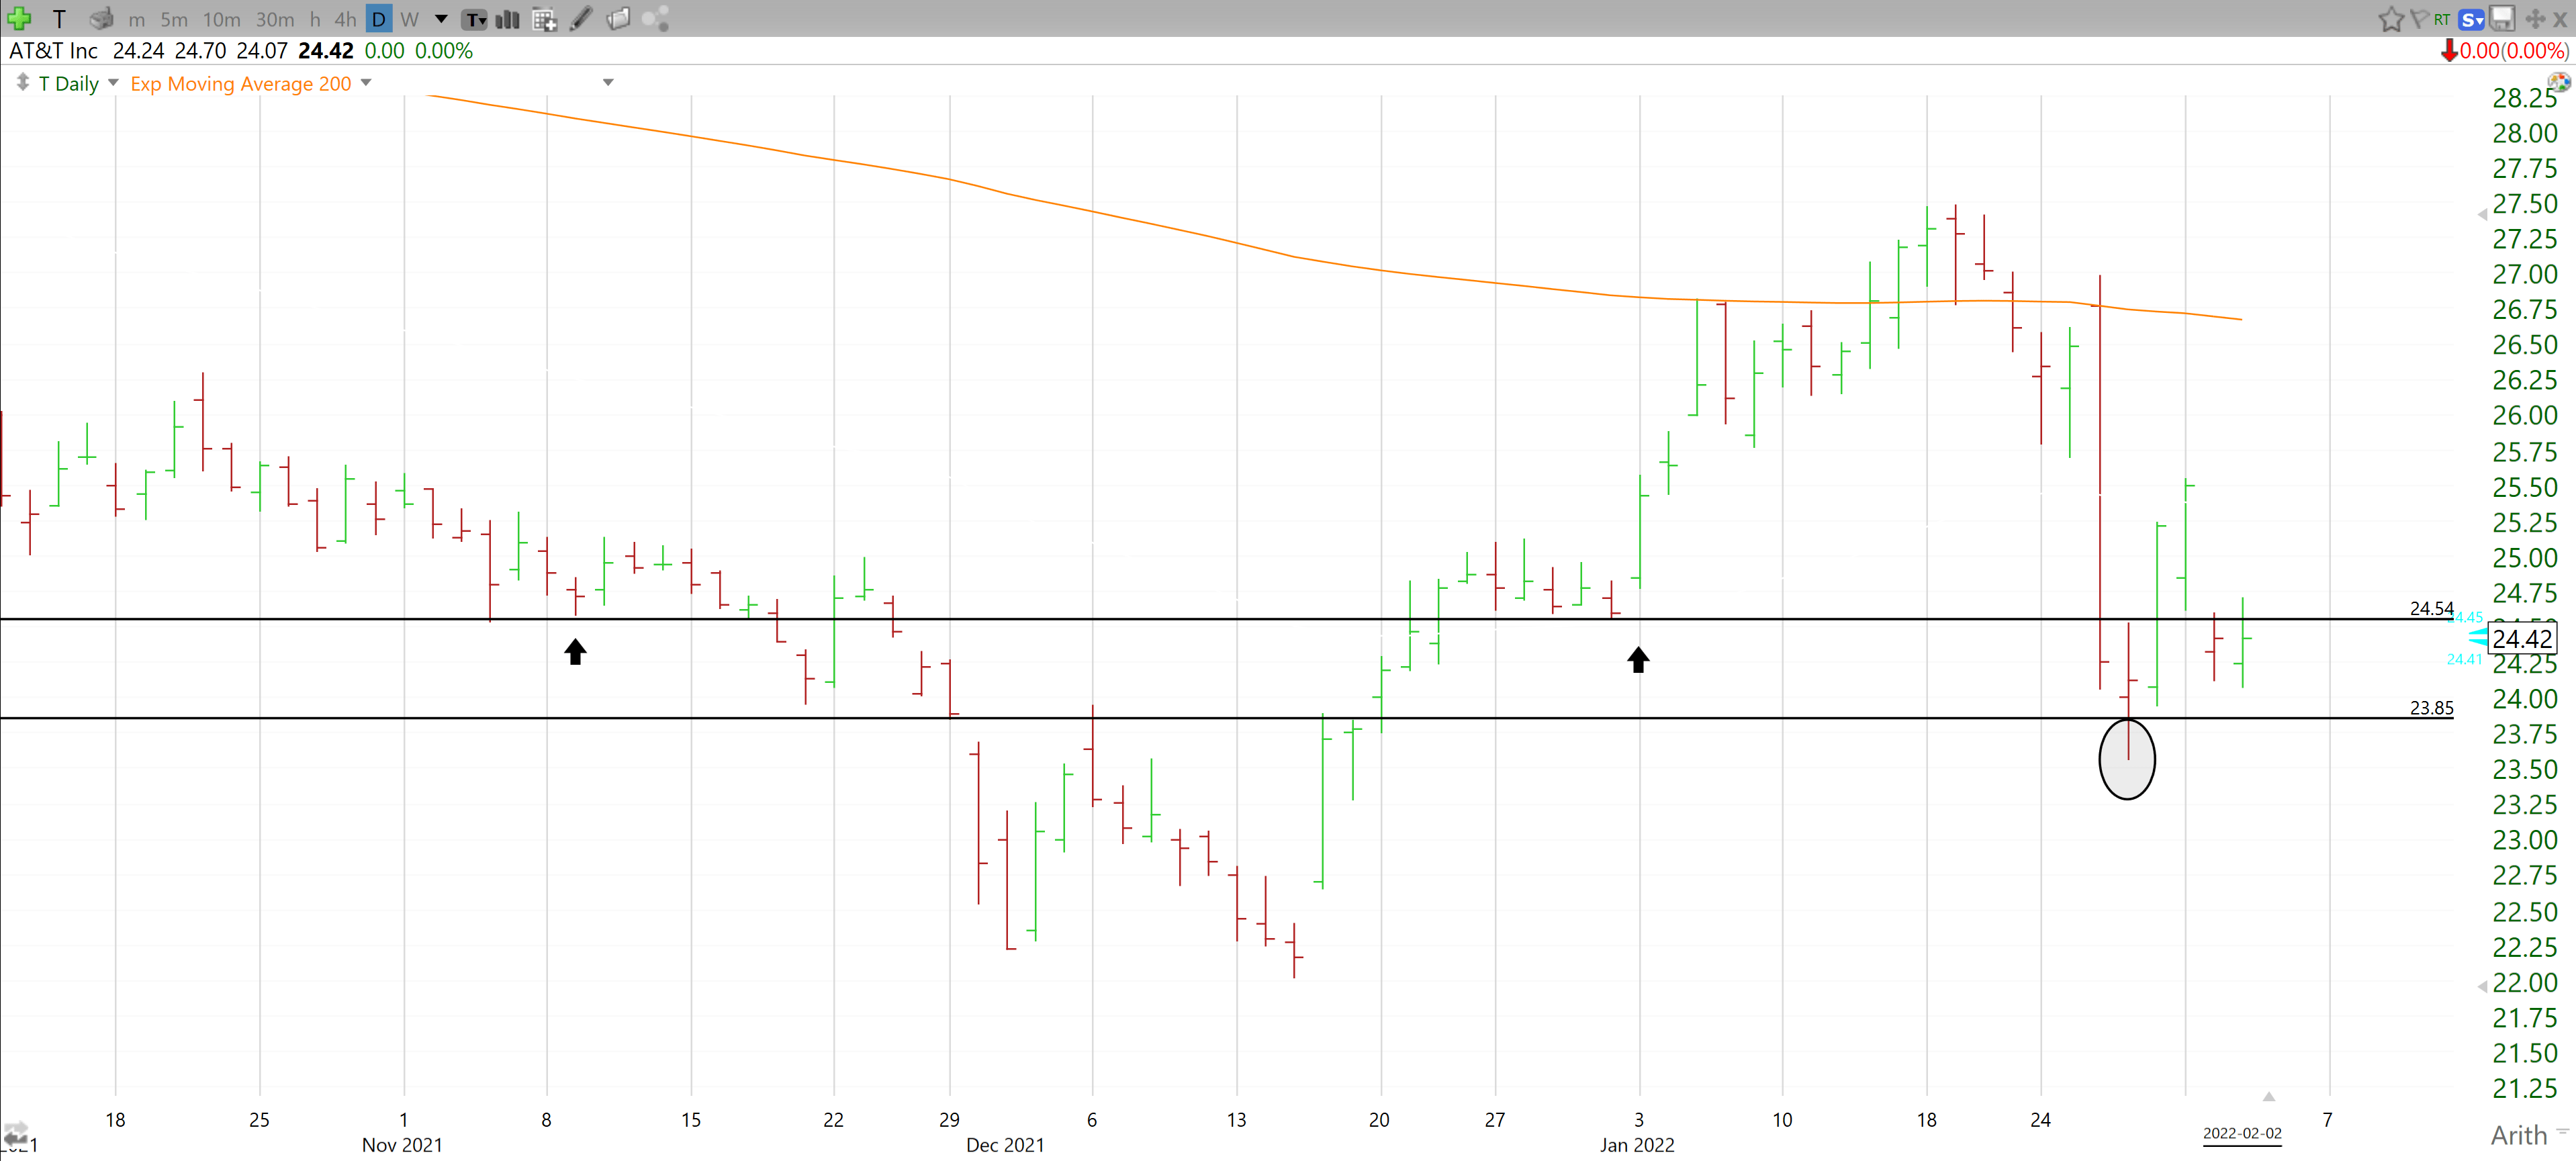2576x1161 pixels.
Task: Click the bold 24.42 last price value
Action: pos(326,51)
